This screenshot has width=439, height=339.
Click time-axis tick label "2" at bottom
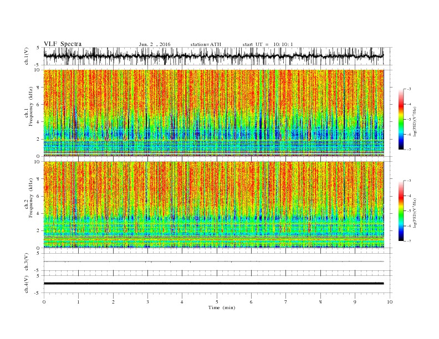pos(113,302)
